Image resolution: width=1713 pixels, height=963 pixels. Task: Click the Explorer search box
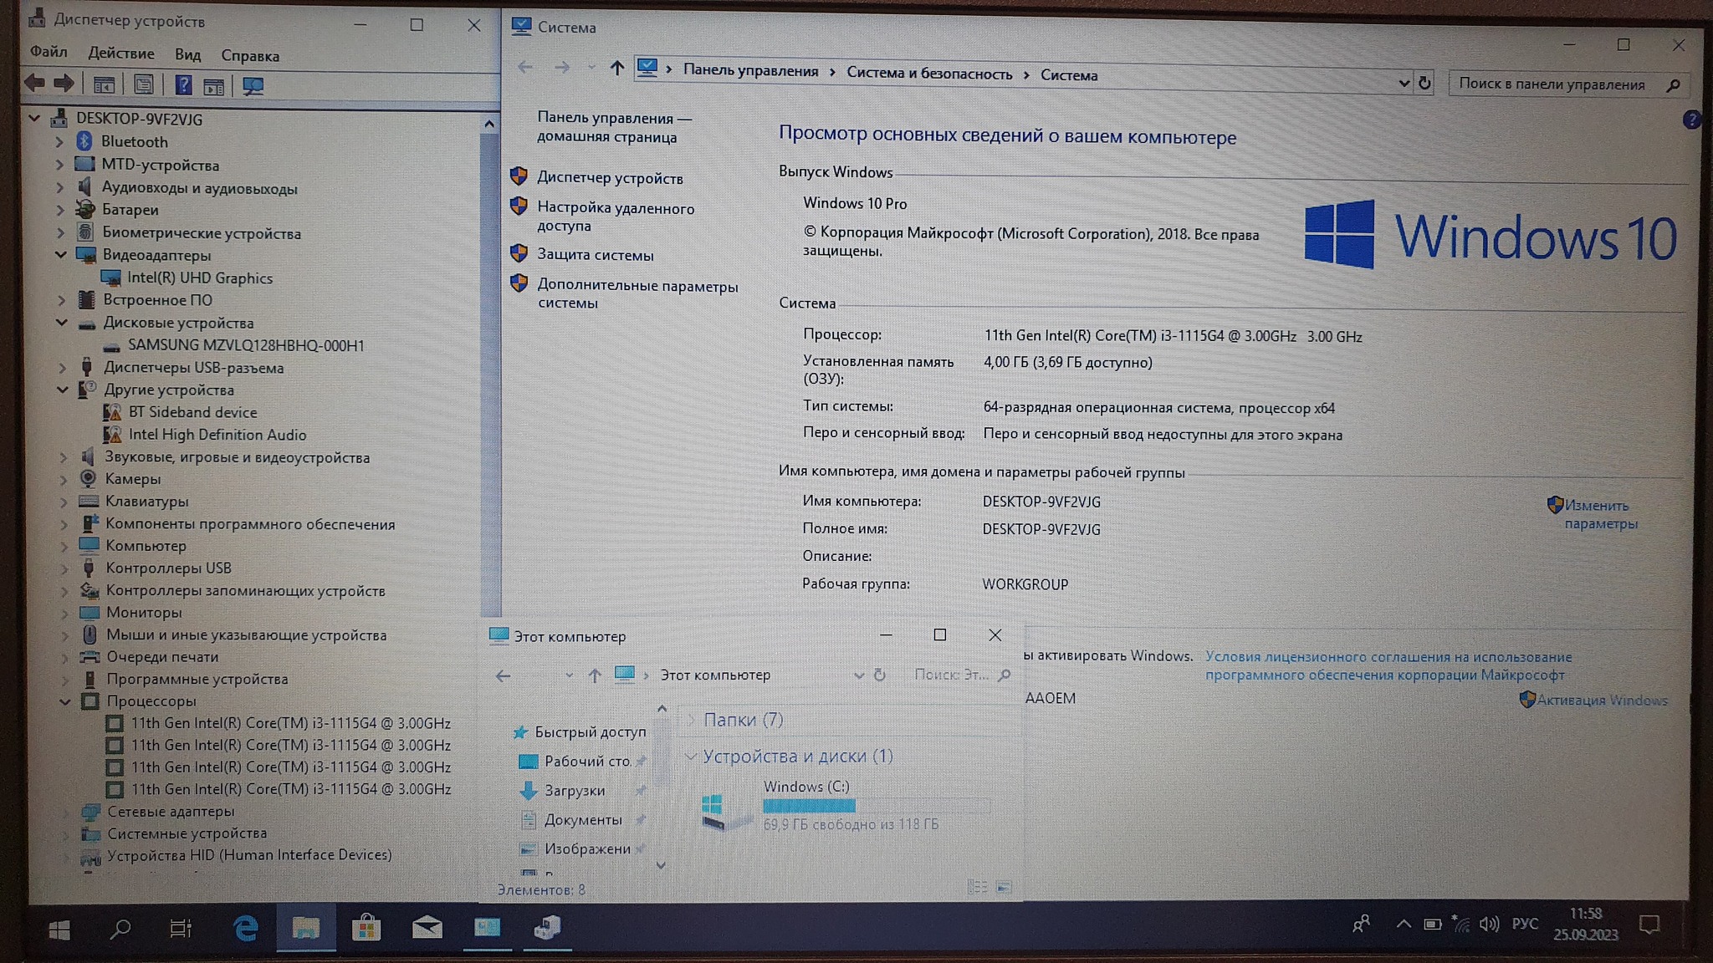pyautogui.click(x=962, y=675)
